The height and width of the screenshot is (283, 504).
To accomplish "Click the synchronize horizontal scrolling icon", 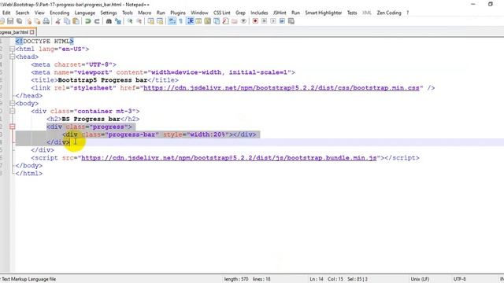I will (x=160, y=21).
